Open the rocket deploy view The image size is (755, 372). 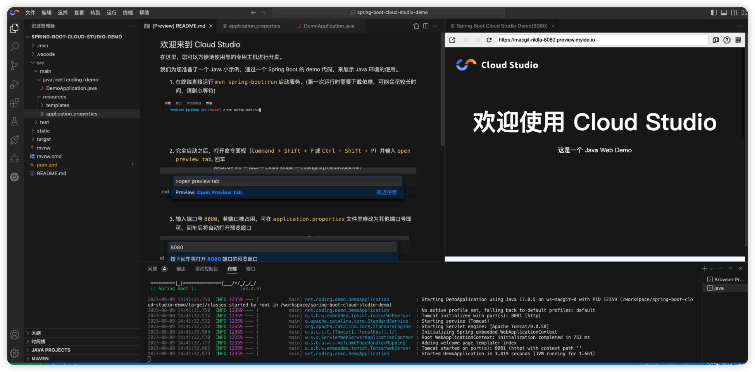coord(14,140)
